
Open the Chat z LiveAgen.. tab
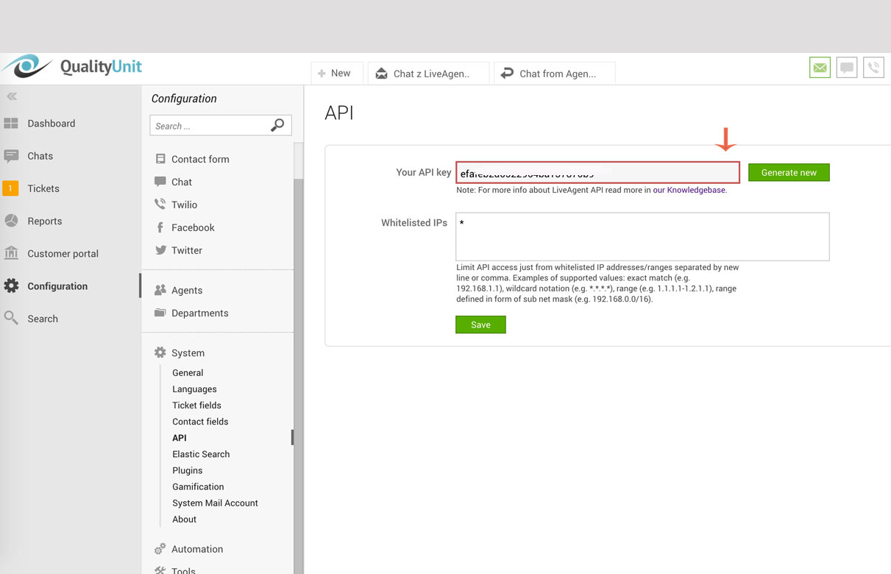tap(428, 74)
